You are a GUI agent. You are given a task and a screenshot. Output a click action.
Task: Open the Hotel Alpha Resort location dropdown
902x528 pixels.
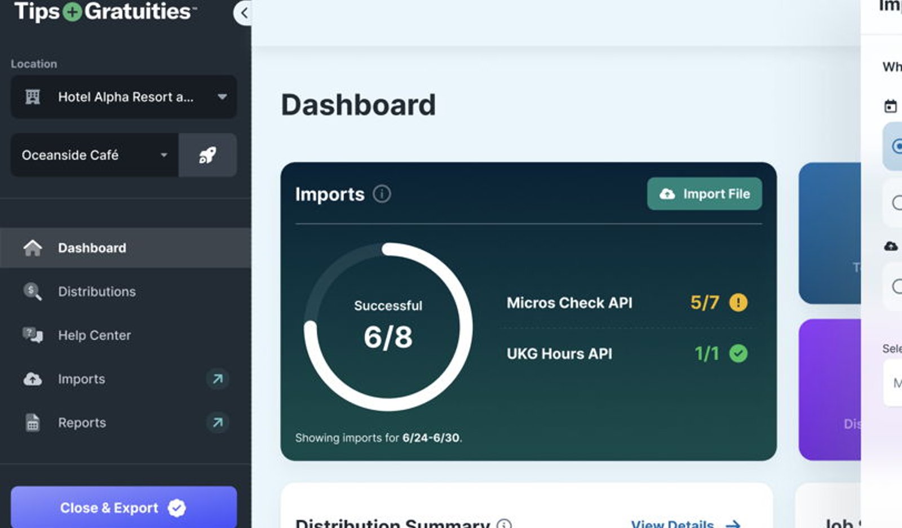point(123,97)
